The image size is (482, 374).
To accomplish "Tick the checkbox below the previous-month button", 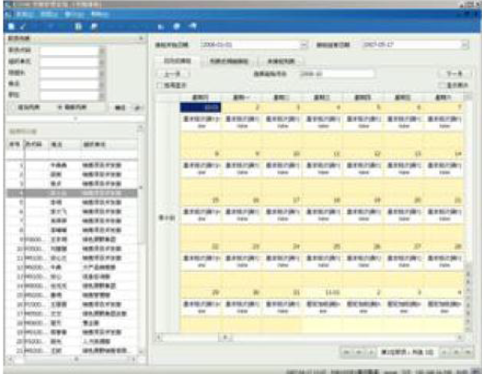I will pos(160,85).
